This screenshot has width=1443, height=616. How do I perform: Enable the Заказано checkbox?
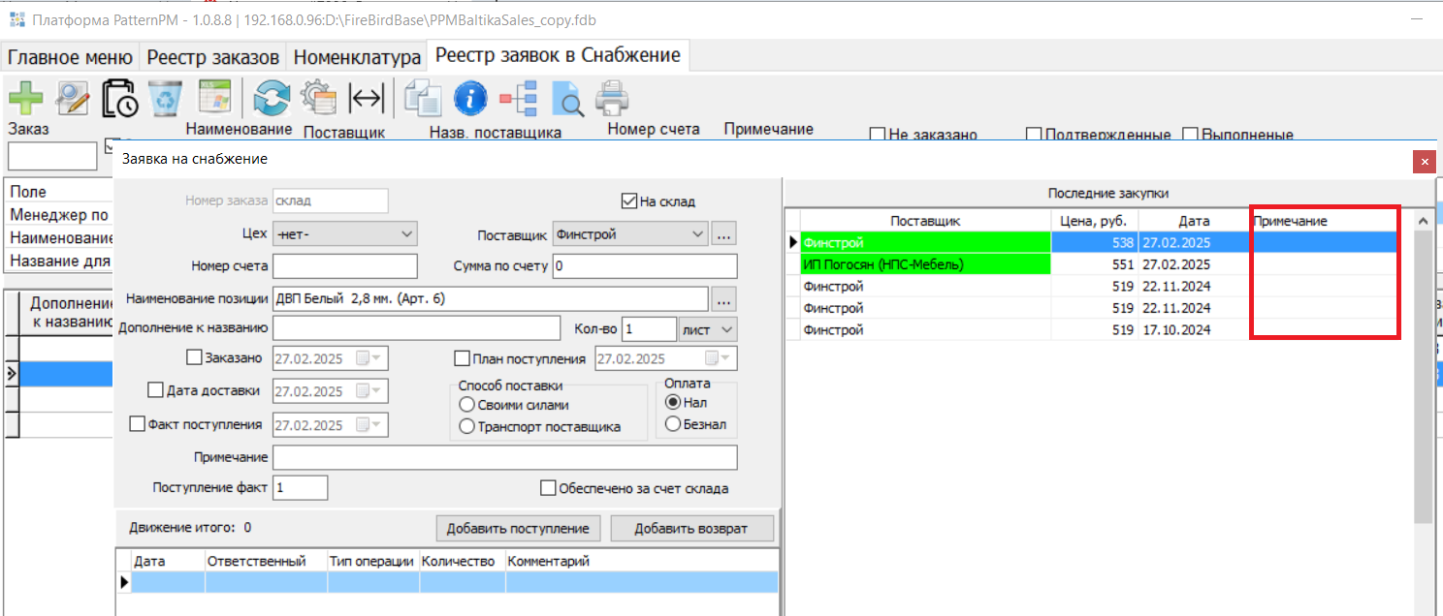click(x=194, y=358)
